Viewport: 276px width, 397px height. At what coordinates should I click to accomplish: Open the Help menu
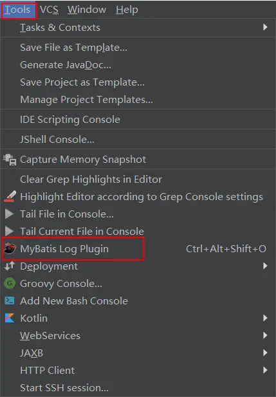(127, 10)
